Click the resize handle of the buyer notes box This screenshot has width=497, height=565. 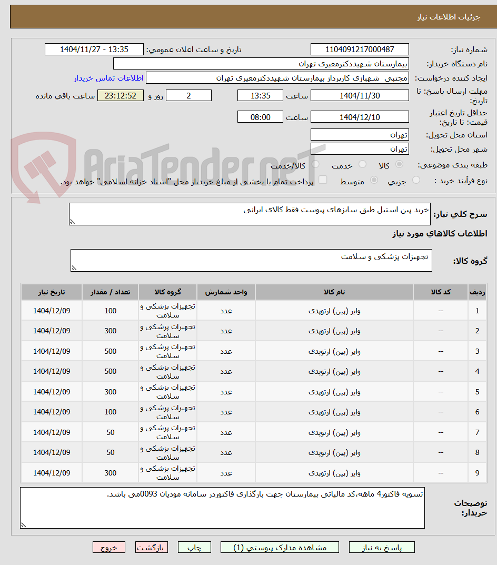(x=24, y=525)
